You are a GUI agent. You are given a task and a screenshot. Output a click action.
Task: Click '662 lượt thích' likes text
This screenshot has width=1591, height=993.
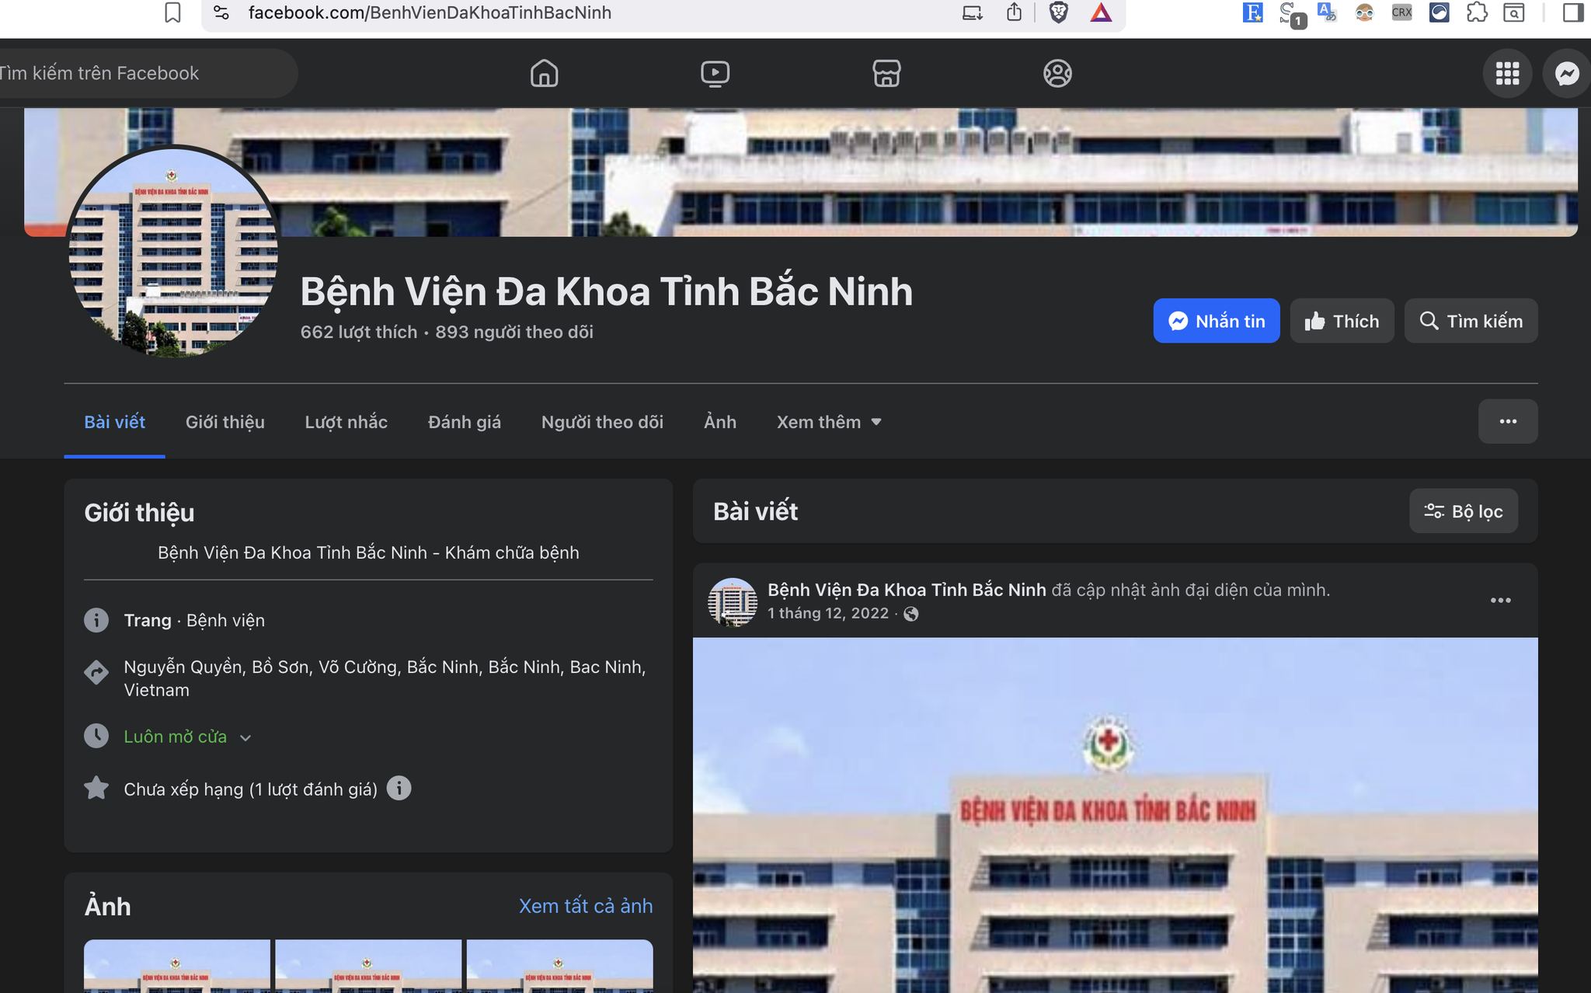tap(359, 332)
